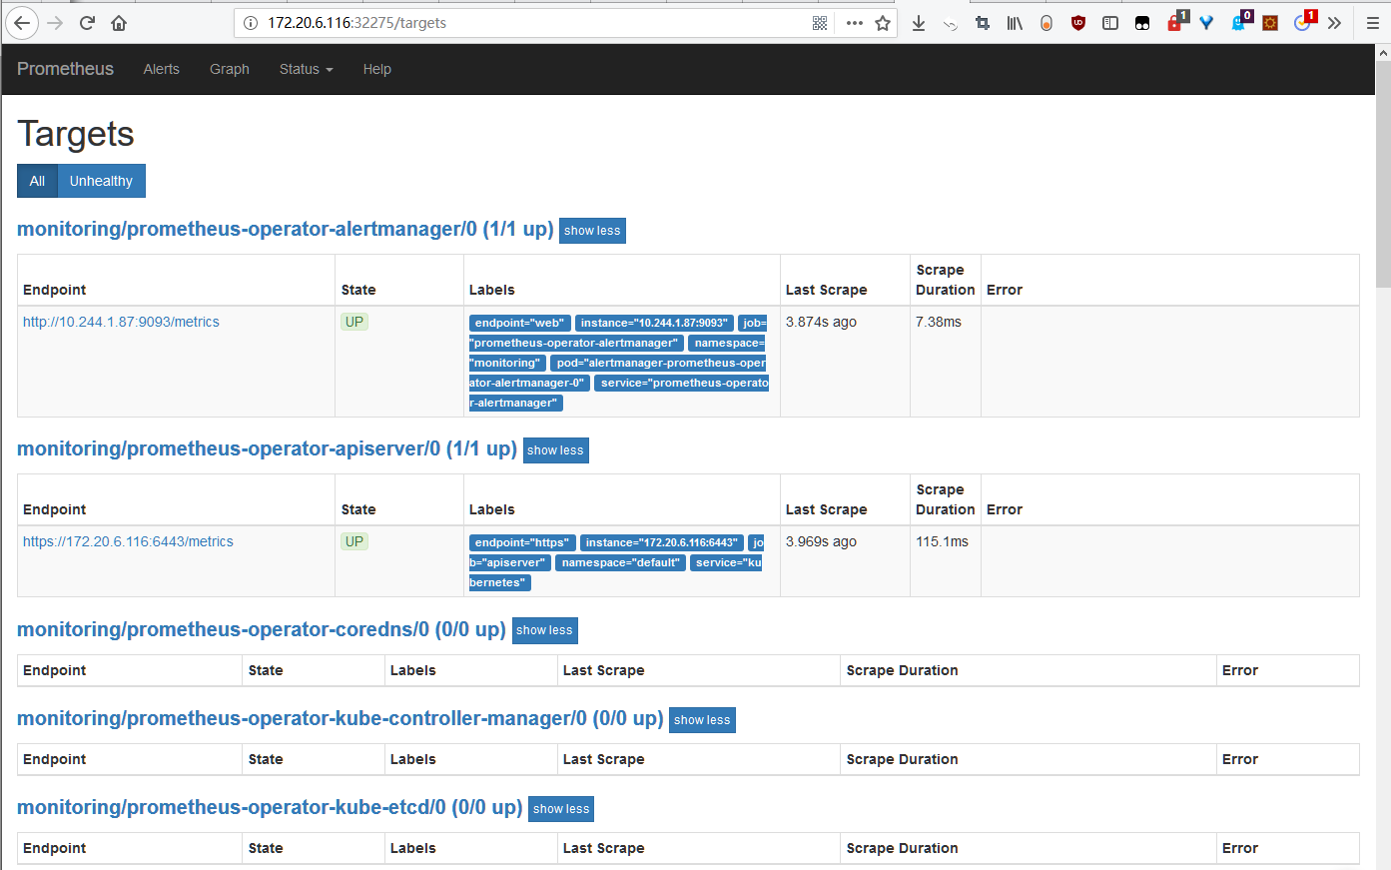The image size is (1391, 870).
Task: Open the Status dropdown menu
Action: pyautogui.click(x=306, y=69)
